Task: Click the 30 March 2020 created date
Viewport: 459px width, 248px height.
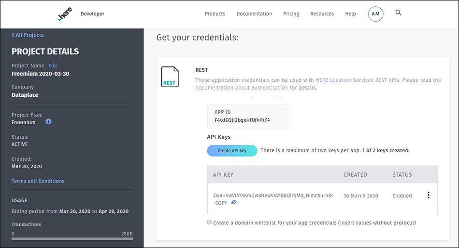Action: click(360, 196)
